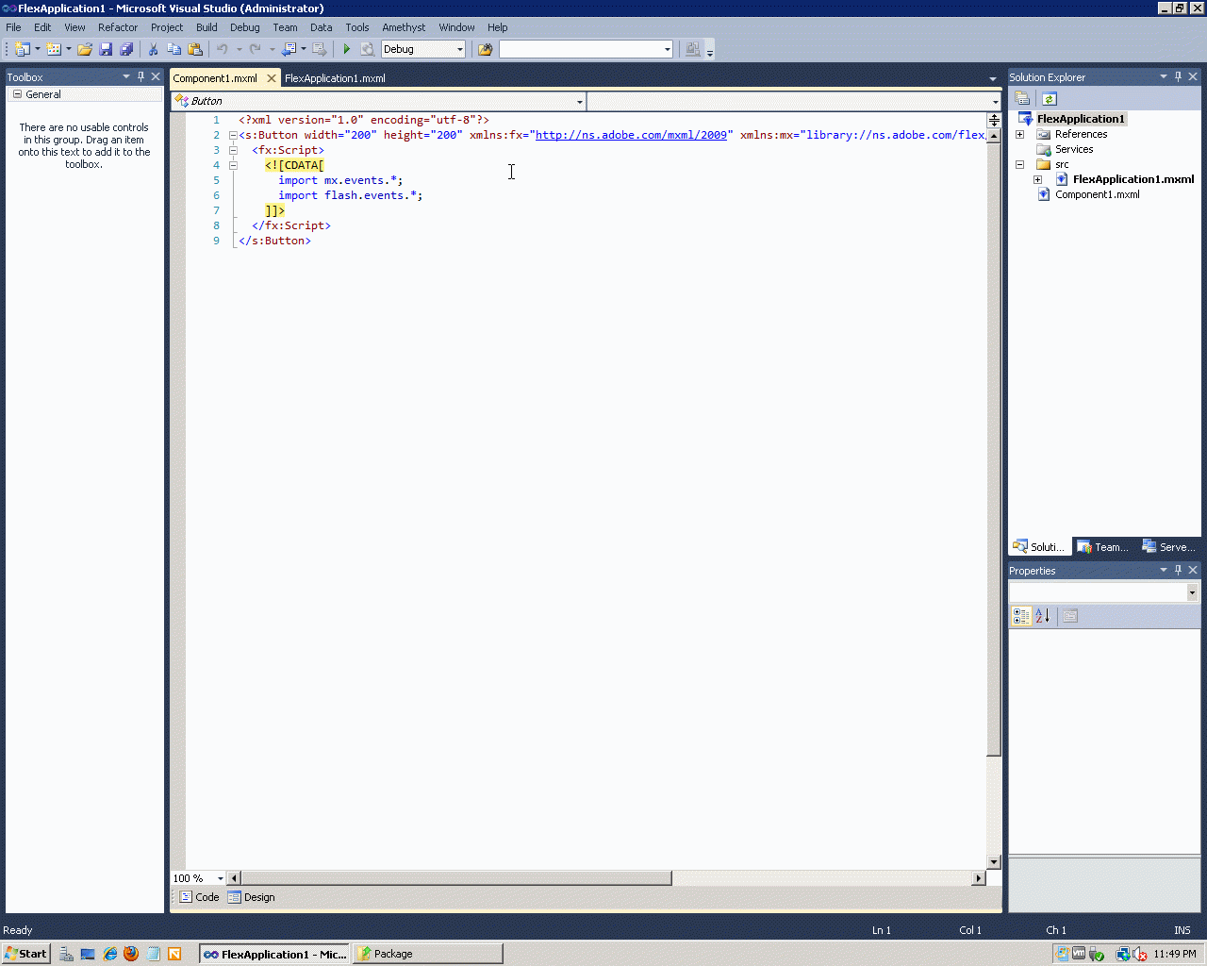1207x966 pixels.
Task: Select the FlexApplication1 project node
Action: (x=1081, y=119)
